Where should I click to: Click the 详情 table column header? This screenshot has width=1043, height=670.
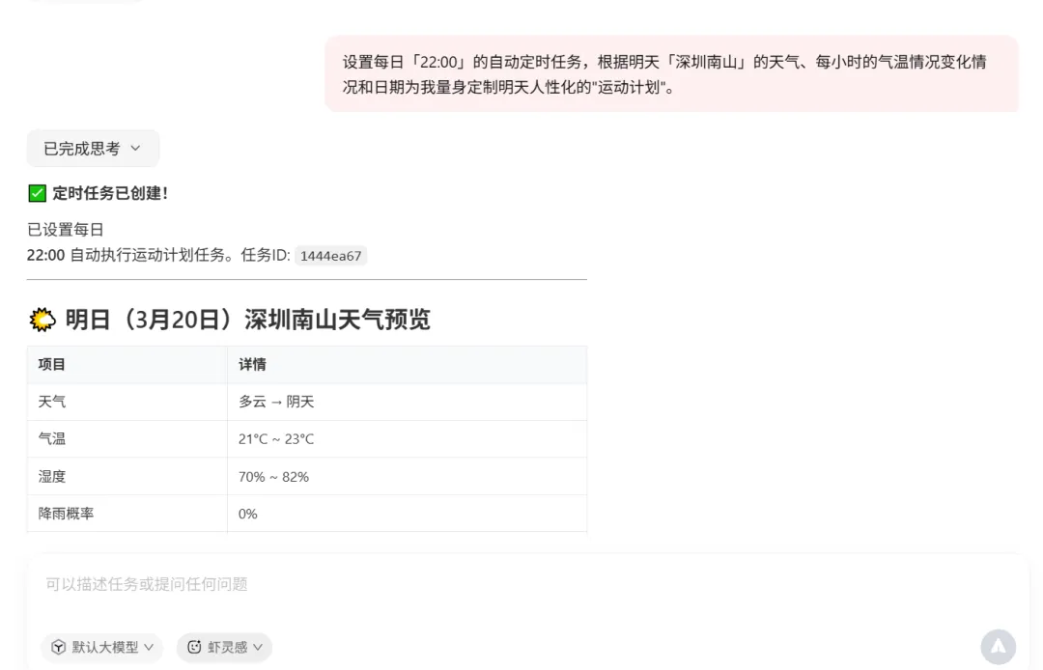252,364
